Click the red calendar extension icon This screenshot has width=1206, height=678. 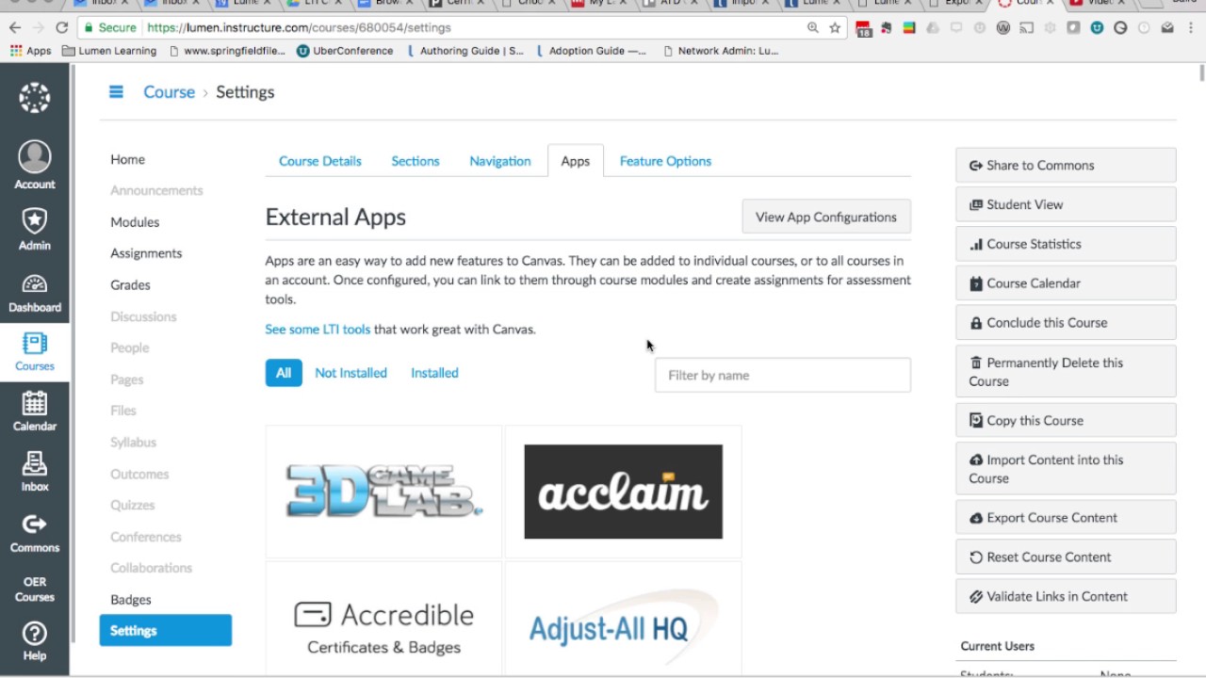(863, 28)
